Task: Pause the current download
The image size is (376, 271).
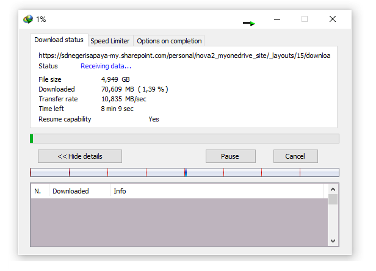Action: pos(231,156)
